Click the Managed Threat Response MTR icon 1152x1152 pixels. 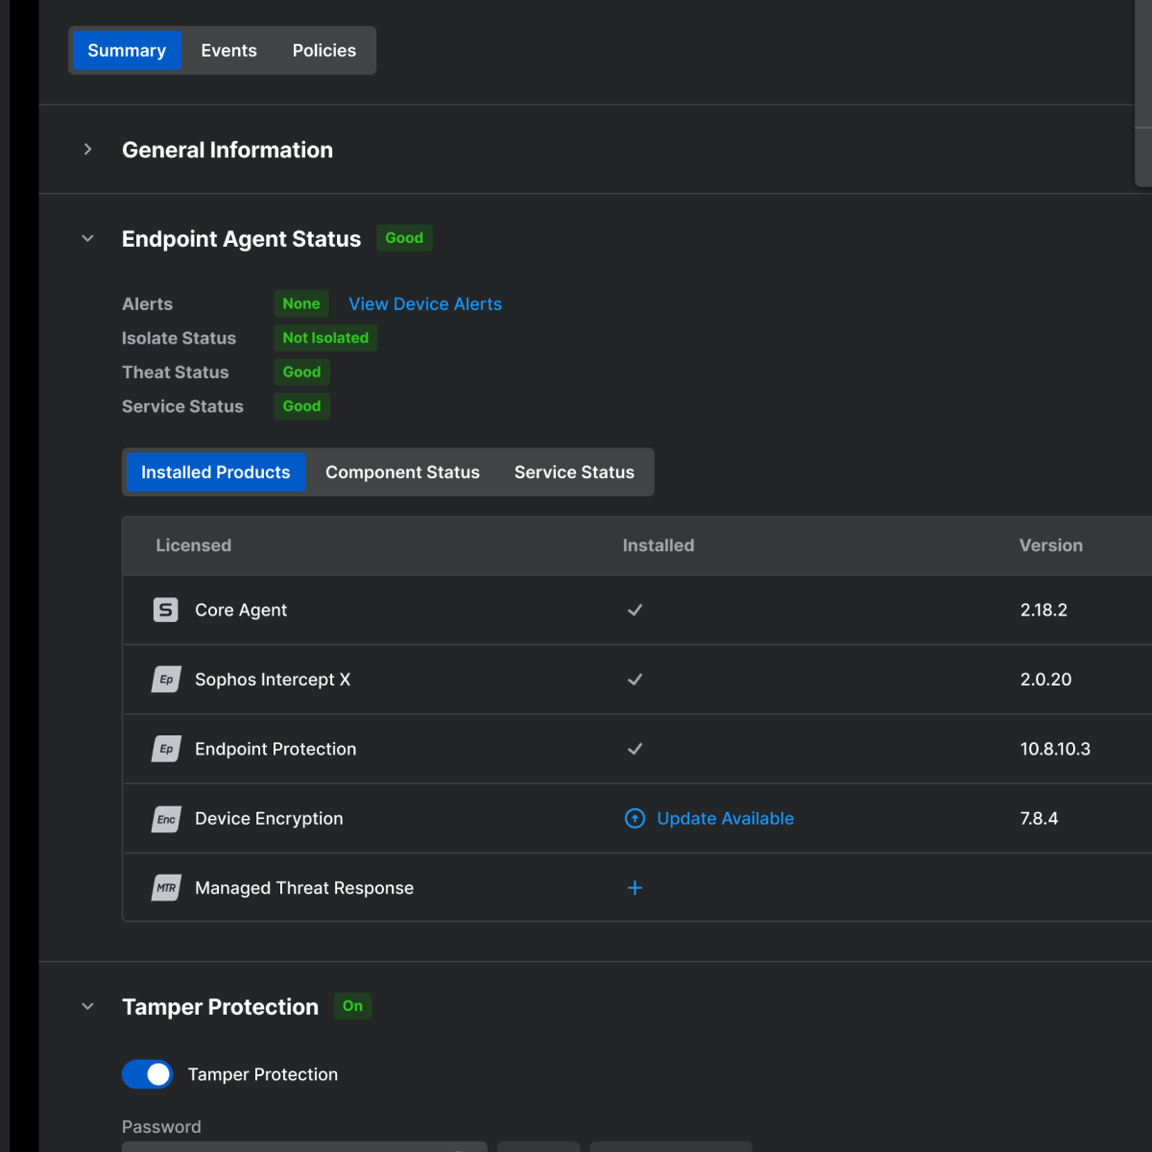tap(166, 888)
